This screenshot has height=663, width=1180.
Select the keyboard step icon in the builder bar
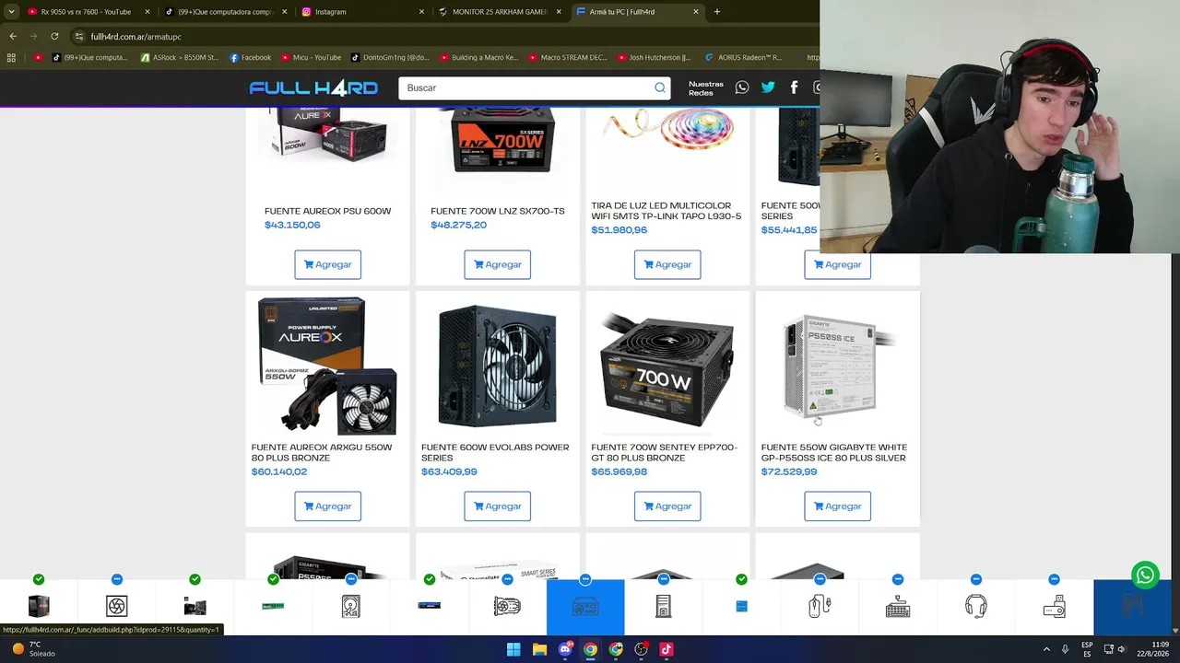(x=898, y=606)
